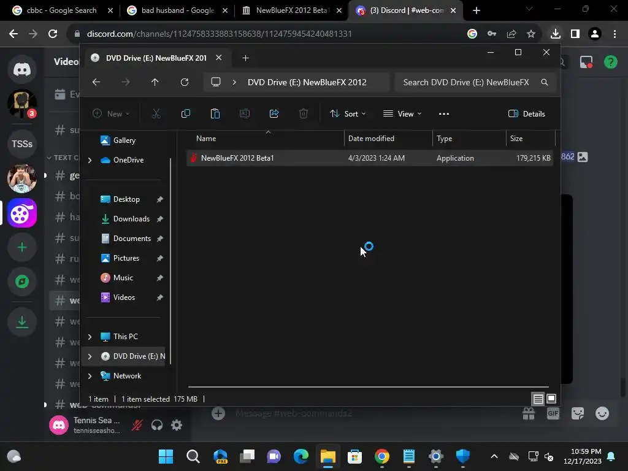The height and width of the screenshot is (471, 628).
Task: Open the GIF picker in Discord
Action: (x=553, y=413)
